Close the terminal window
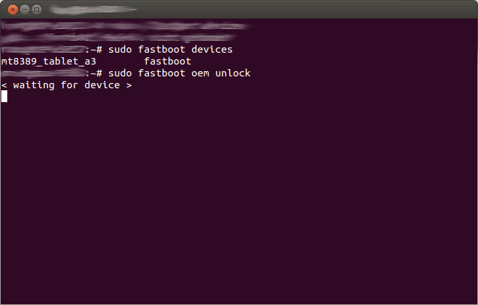Screen dimensions: 478x305 (x=13, y=10)
